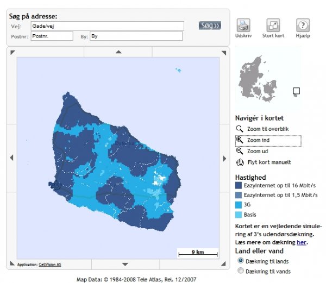The image size is (326, 283).
Task: Open the 'her' coverage info link
Action: click(x=301, y=242)
